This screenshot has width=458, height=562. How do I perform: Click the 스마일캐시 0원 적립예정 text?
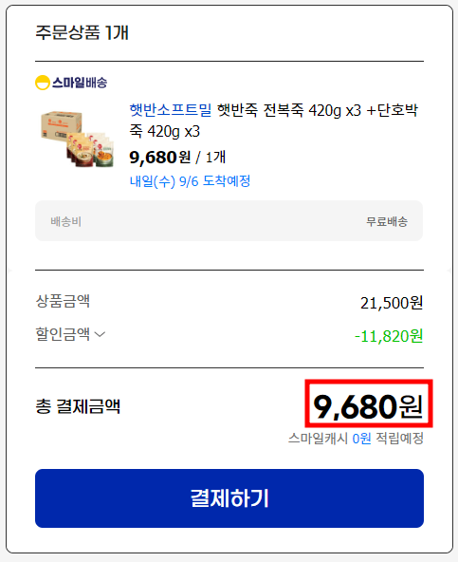coord(356,438)
